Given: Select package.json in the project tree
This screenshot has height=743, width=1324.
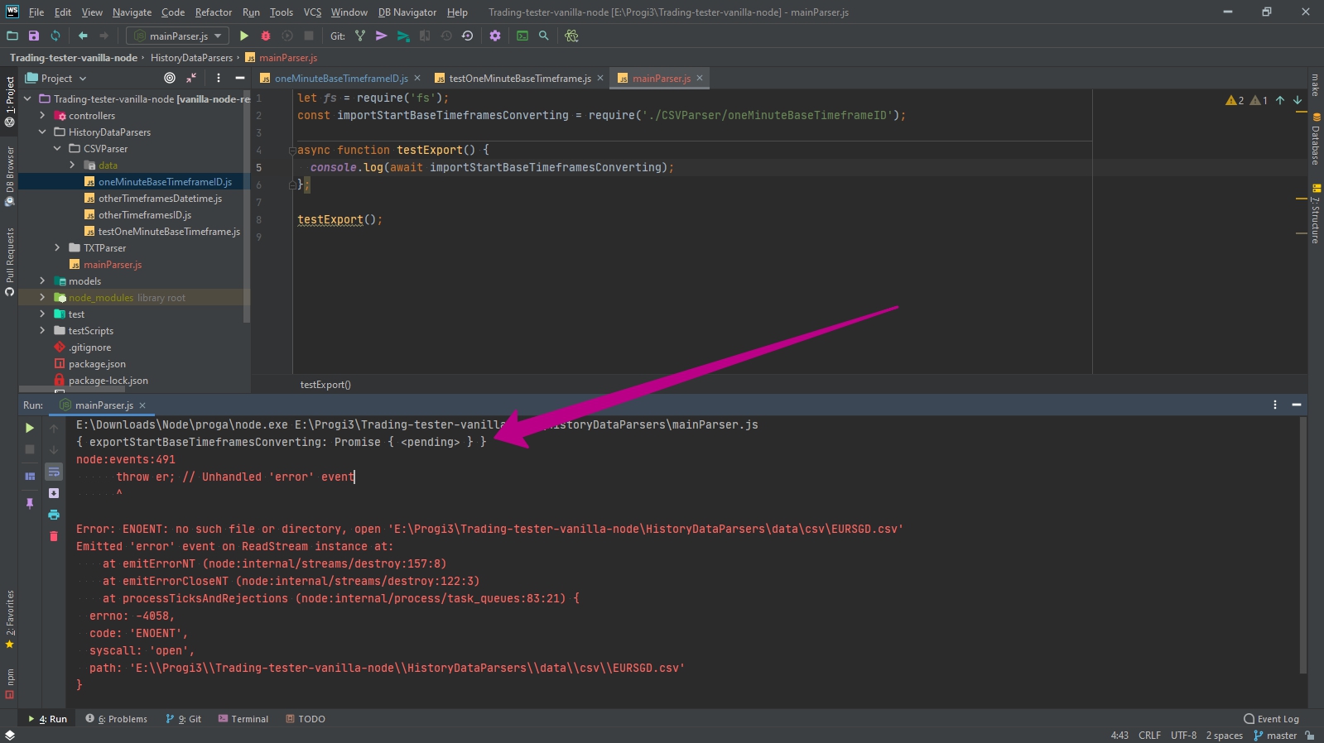Looking at the screenshot, I should [97, 364].
